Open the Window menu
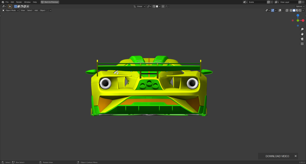306x164 pixels. click(27, 2)
